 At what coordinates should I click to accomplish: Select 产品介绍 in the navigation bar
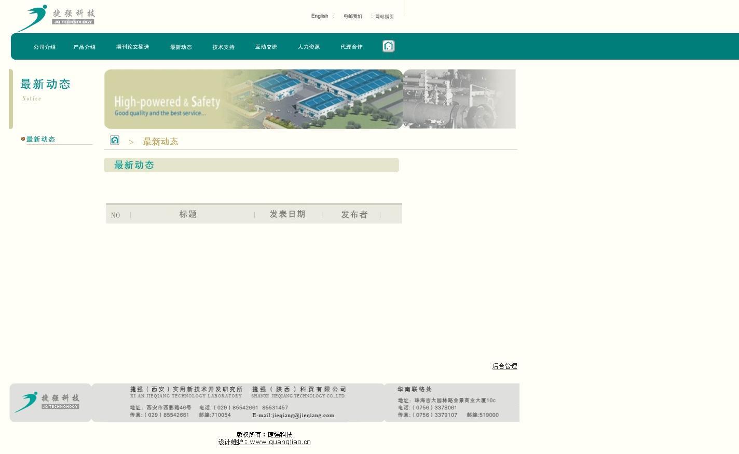point(85,47)
